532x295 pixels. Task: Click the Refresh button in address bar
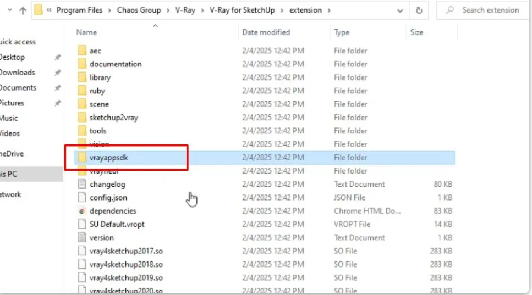pos(419,10)
